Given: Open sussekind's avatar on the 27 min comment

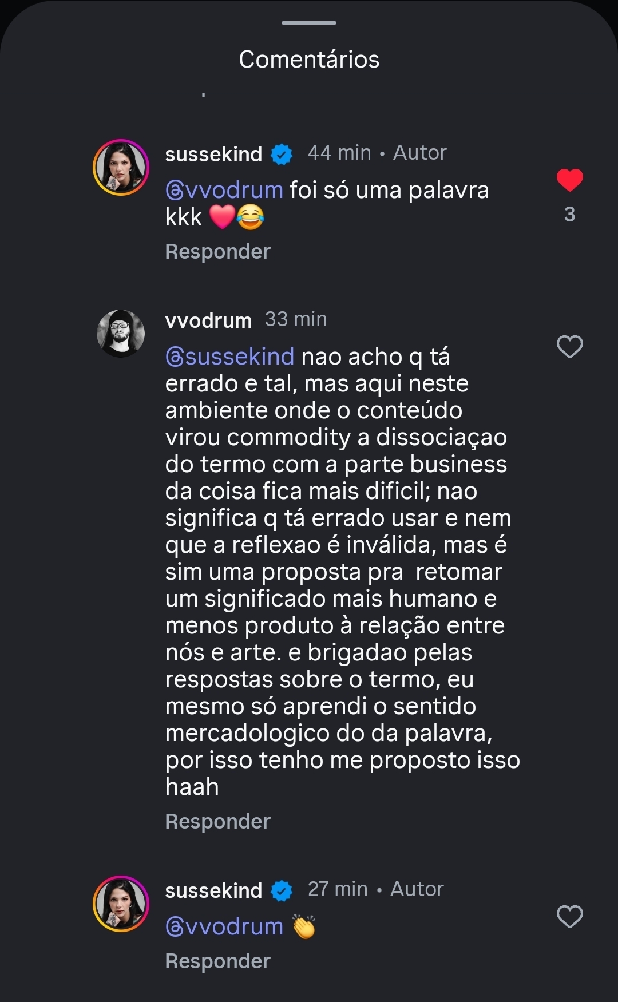Looking at the screenshot, I should 121,904.
